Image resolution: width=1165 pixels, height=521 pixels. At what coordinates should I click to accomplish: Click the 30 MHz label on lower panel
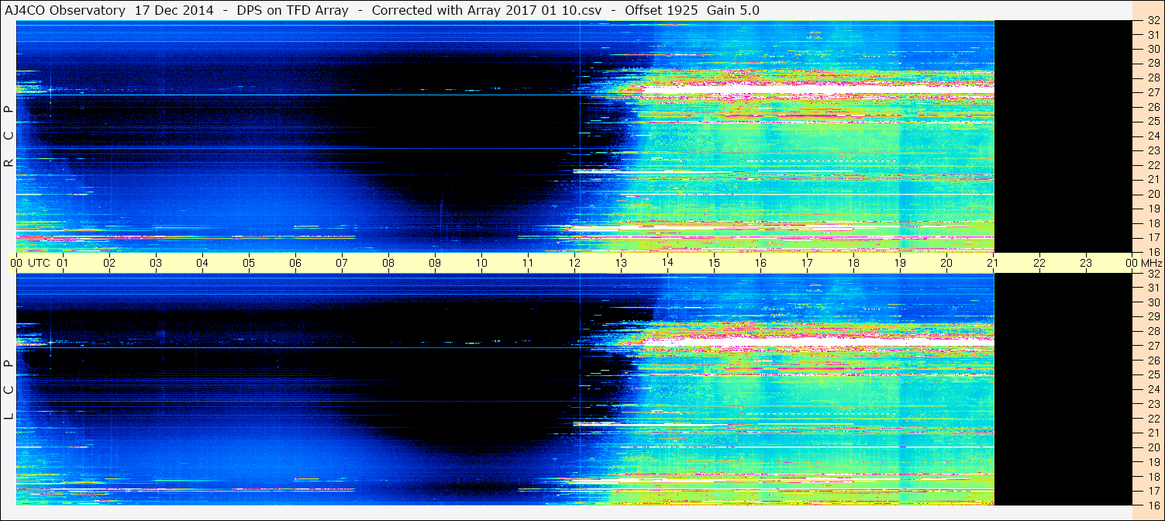click(x=1153, y=302)
